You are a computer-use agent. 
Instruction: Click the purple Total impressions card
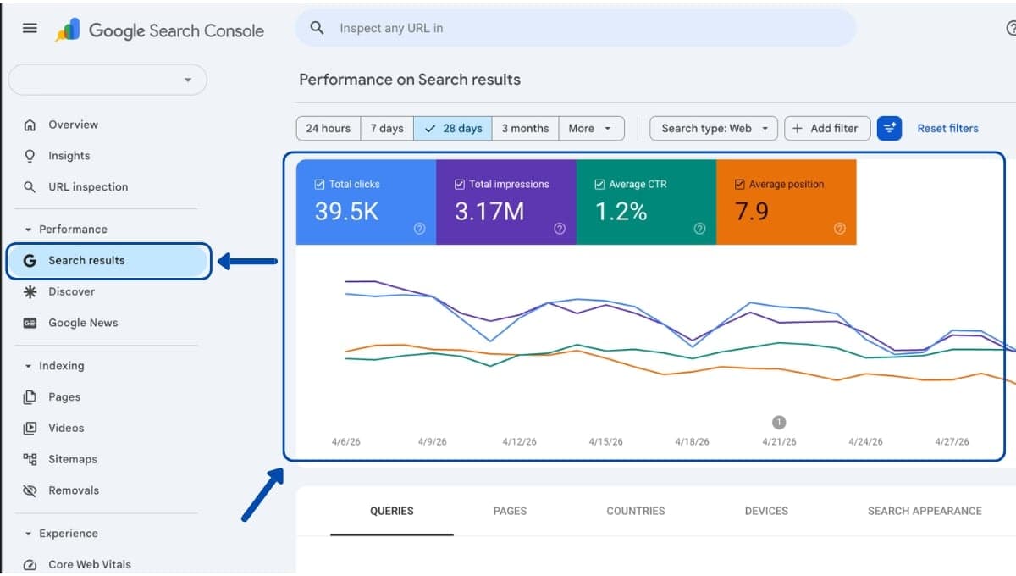pyautogui.click(x=506, y=202)
